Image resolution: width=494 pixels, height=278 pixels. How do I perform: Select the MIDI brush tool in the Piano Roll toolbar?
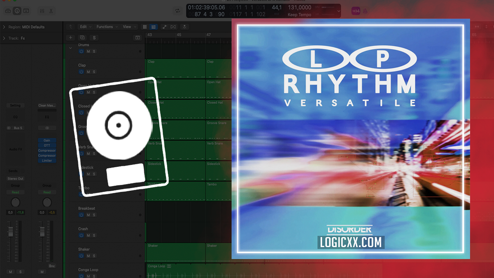click(164, 26)
